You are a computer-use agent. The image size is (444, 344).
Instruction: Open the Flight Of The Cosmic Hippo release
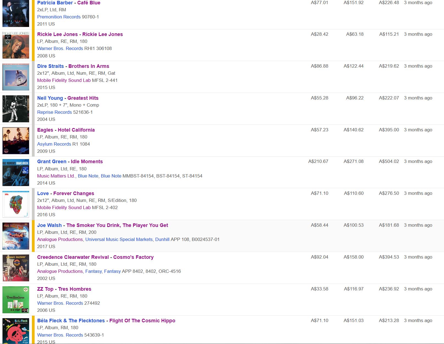(x=142, y=321)
